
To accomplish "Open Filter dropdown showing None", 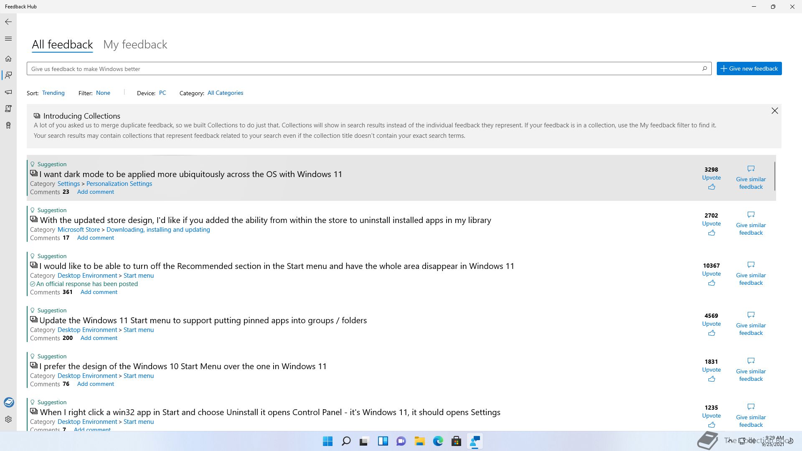I will [103, 93].
